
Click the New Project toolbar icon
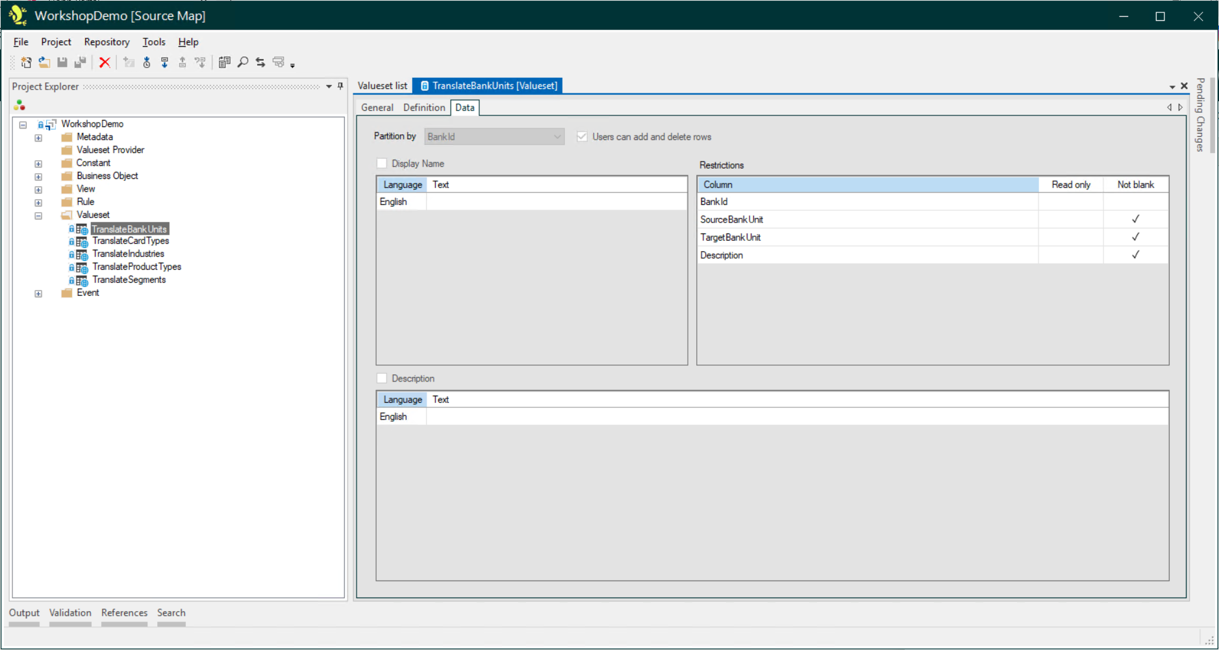pos(26,62)
